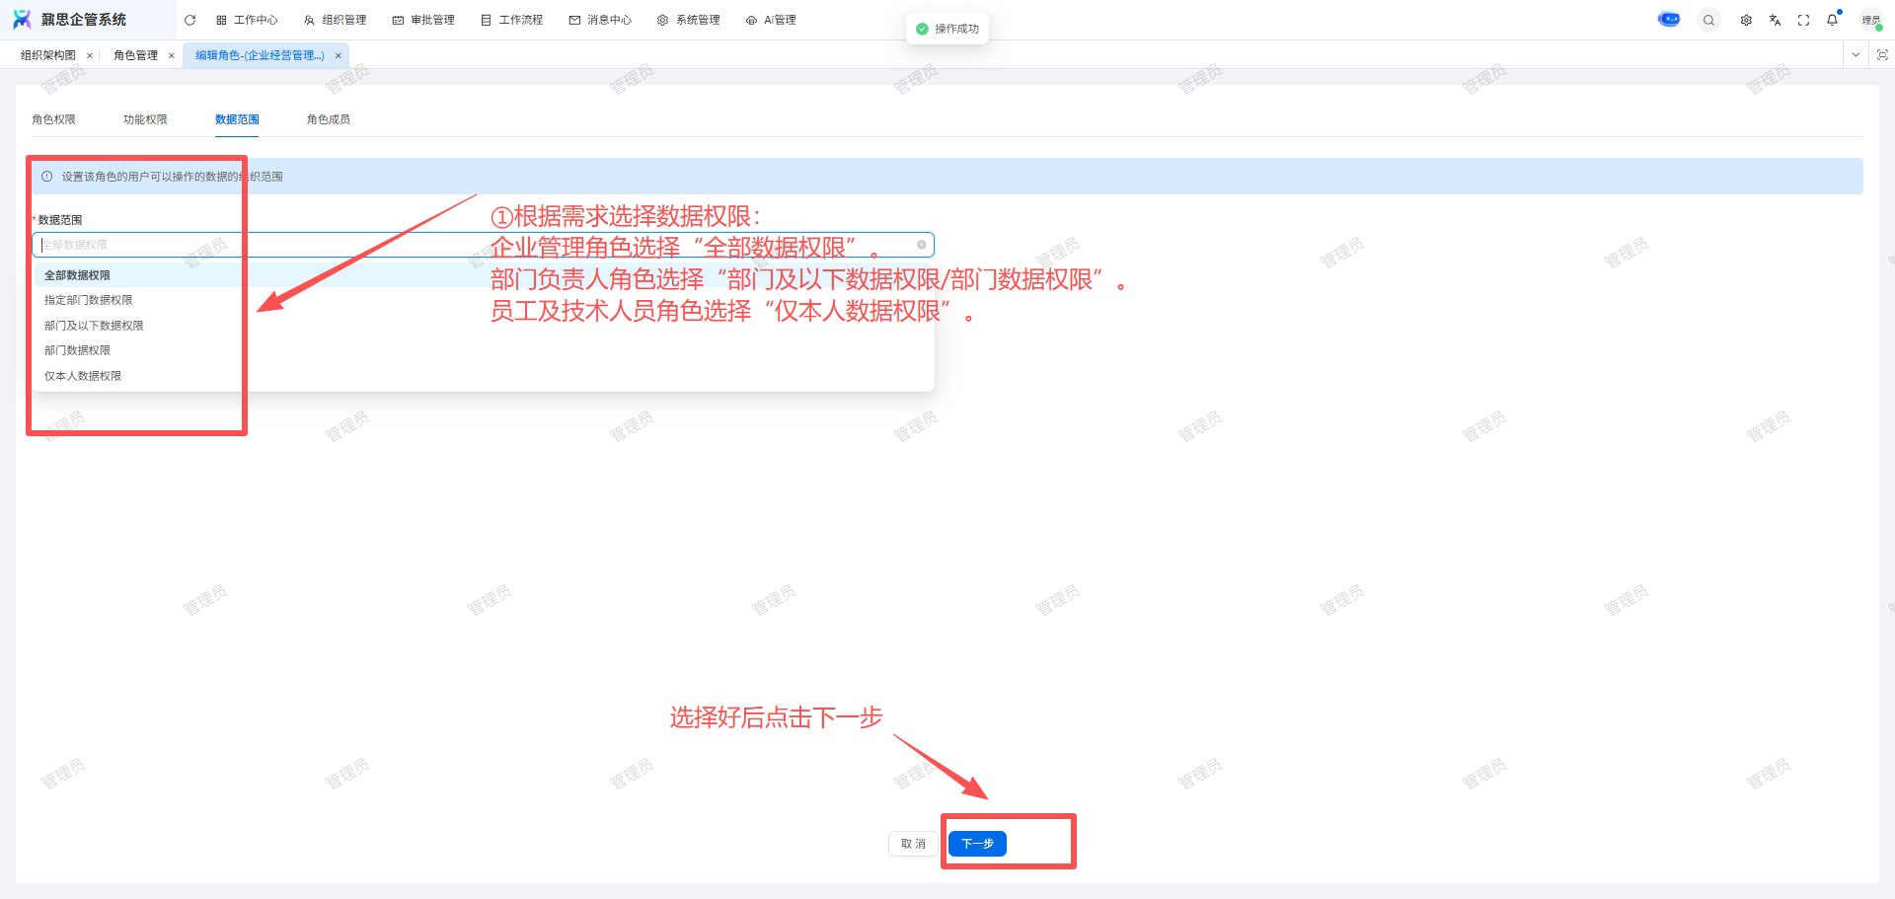Image resolution: width=1895 pixels, height=899 pixels.
Task: Click the refresh icon in top bar
Action: [x=189, y=20]
